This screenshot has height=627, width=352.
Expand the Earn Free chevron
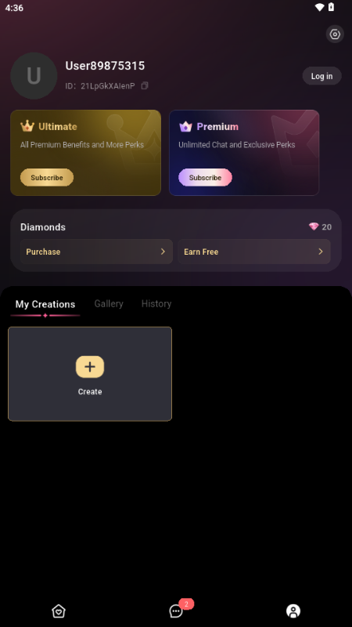(x=321, y=252)
